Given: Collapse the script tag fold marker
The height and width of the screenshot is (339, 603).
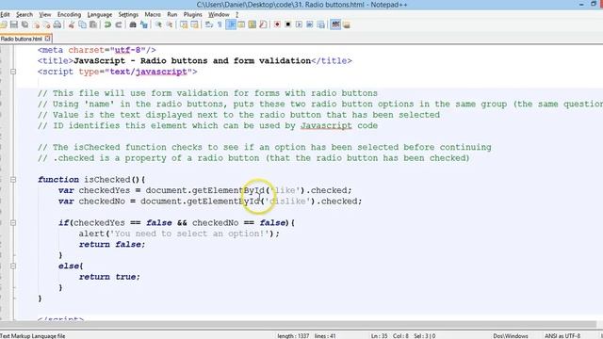Looking at the screenshot, I should tap(13, 72).
